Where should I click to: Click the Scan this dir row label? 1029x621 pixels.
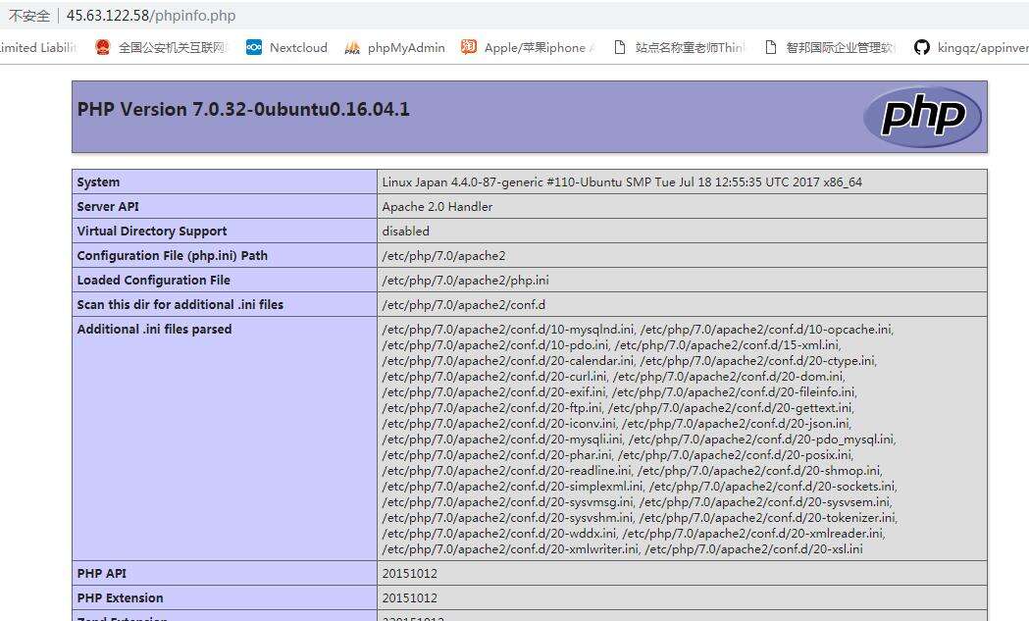(180, 305)
